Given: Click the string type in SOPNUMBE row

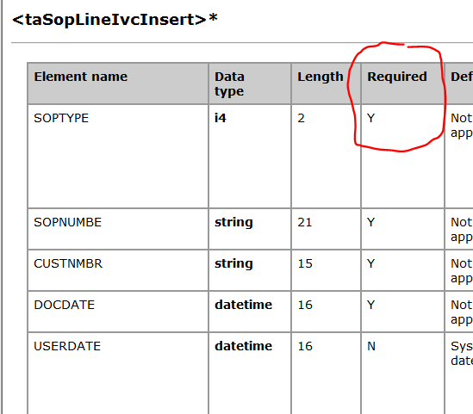Looking at the screenshot, I should click(233, 222).
